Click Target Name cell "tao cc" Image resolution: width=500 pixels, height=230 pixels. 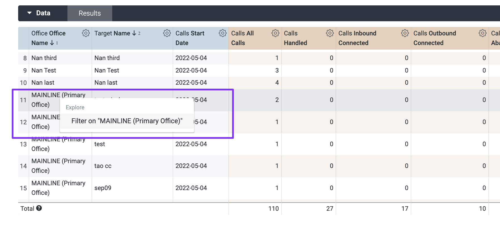click(x=103, y=166)
